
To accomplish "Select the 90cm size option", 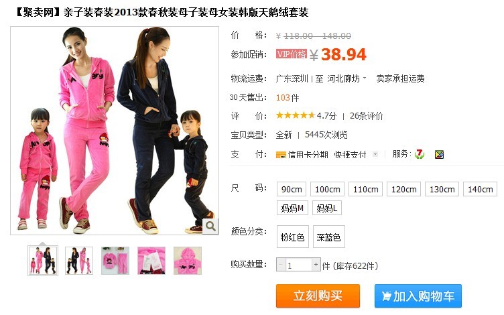I will coord(292,189).
